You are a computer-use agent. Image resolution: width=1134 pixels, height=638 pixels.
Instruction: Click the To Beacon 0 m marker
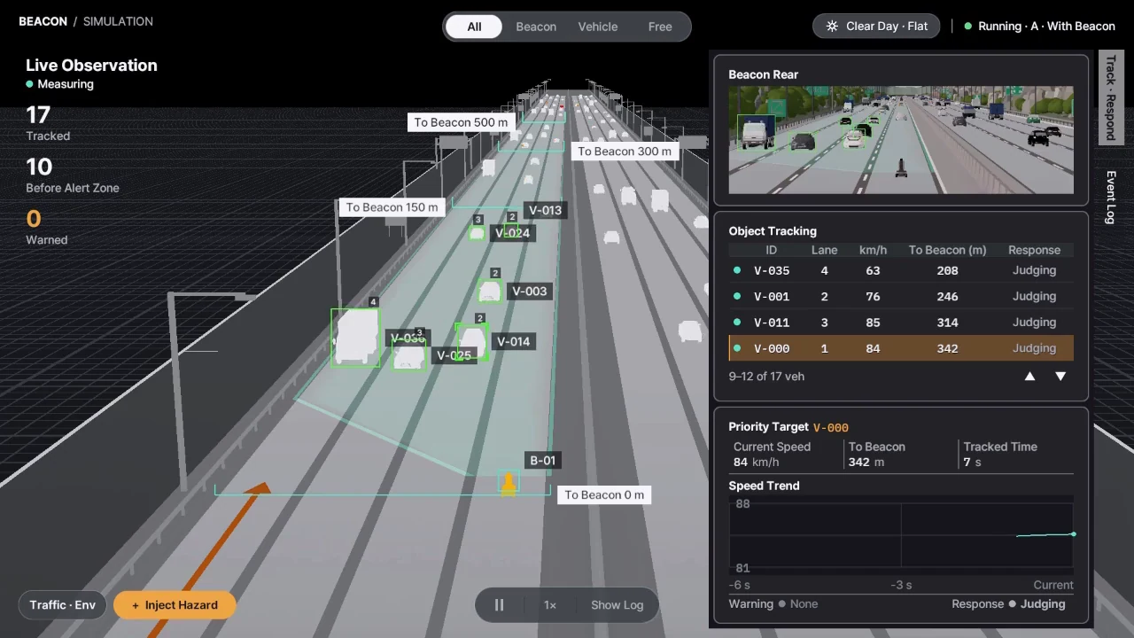pyautogui.click(x=604, y=494)
